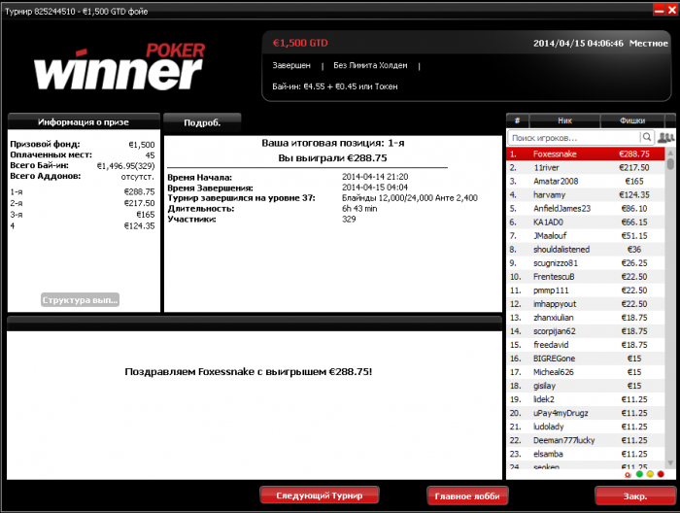The width and height of the screenshot is (680, 513).
Task: Select player row imhappyout
Action: point(586,304)
